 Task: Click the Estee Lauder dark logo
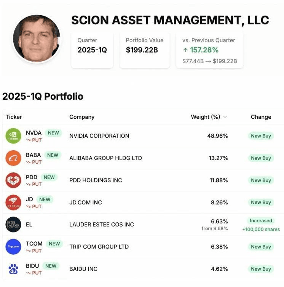click(13, 225)
